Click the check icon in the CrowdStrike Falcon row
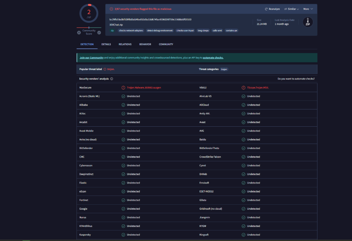The width and height of the screenshot is (352, 241). pos(243,157)
